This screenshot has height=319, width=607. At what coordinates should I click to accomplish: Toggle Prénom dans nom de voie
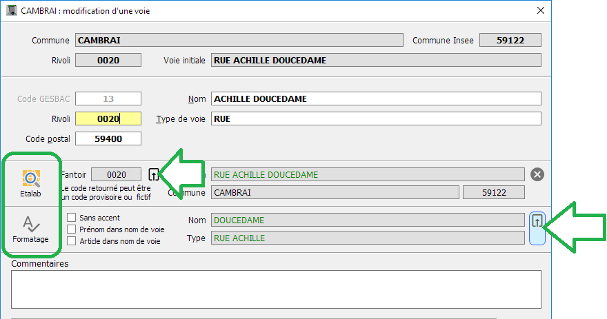click(x=72, y=229)
